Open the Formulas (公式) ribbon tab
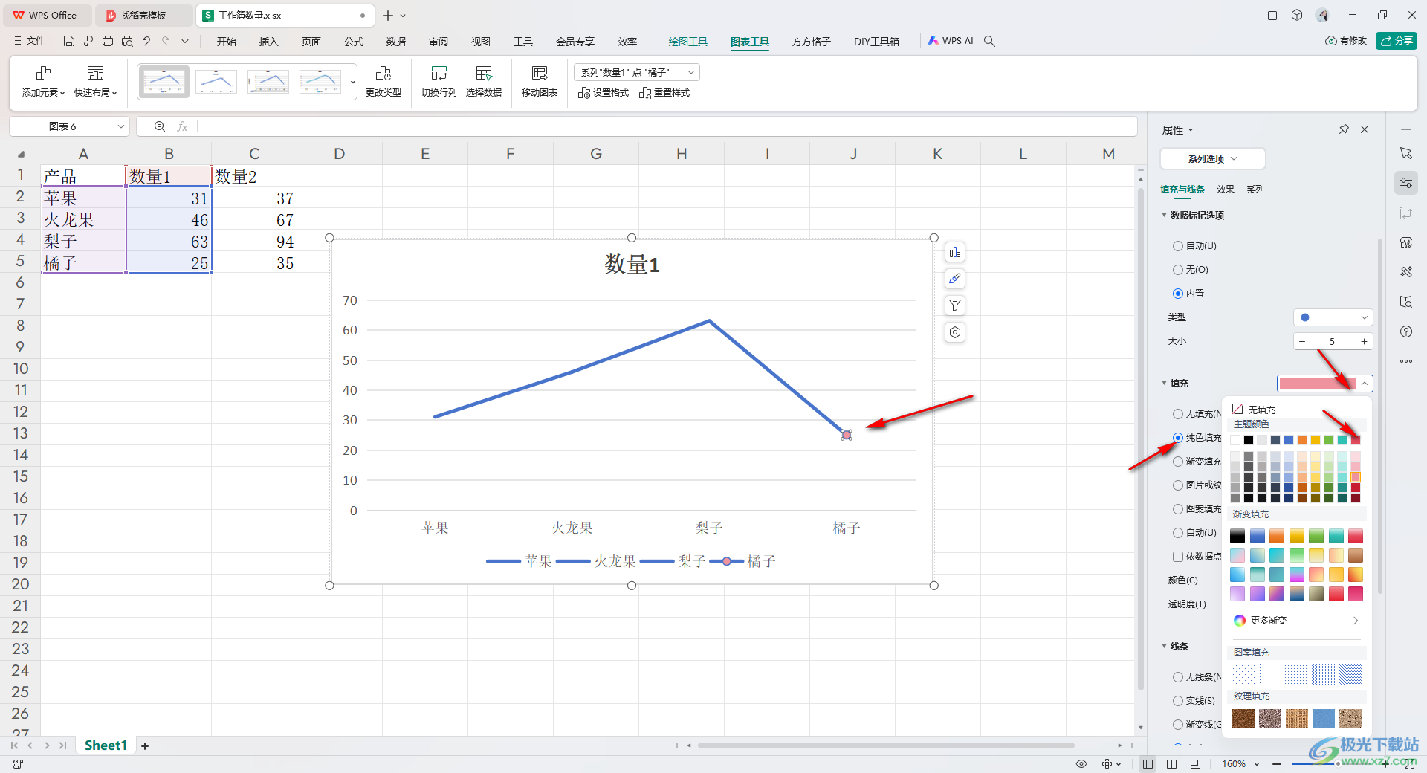Screen dimensions: 1427x773 pyautogui.click(x=354, y=42)
